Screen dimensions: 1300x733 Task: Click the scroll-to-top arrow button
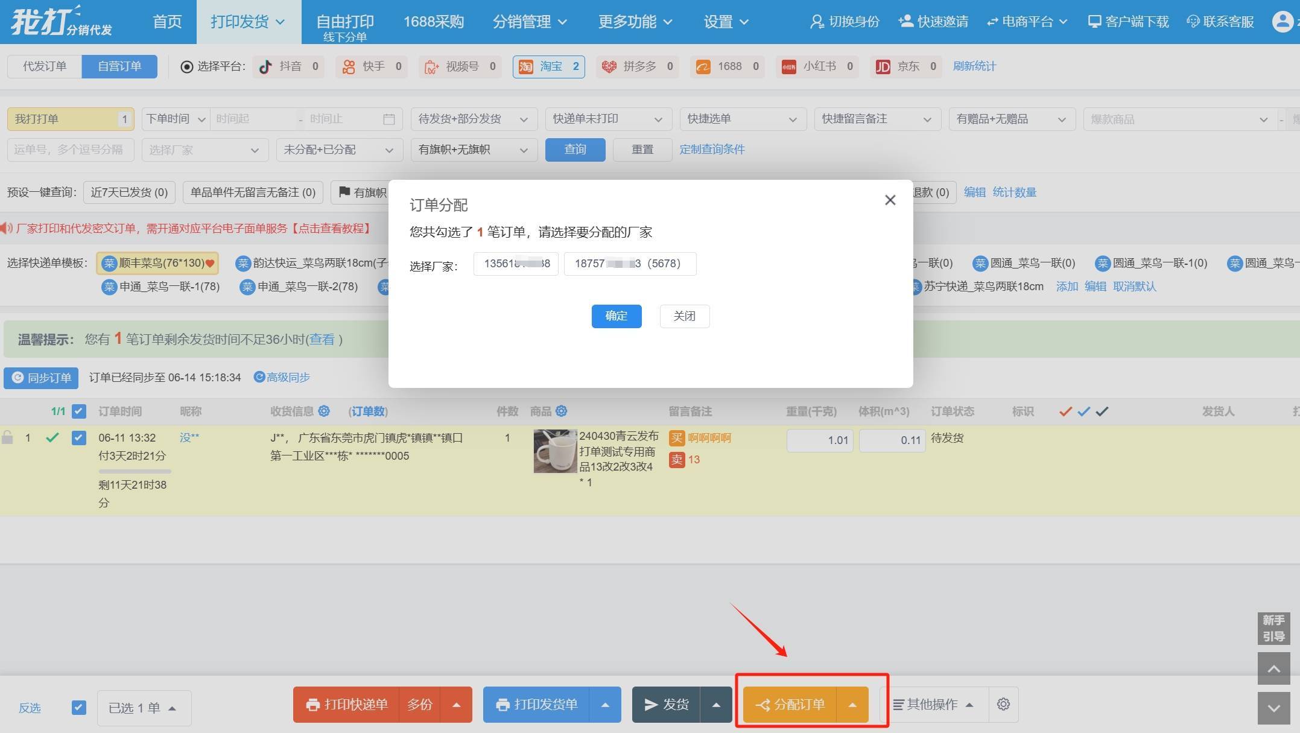pyautogui.click(x=1273, y=668)
